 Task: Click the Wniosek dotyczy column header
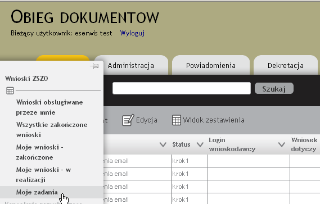point(304,144)
